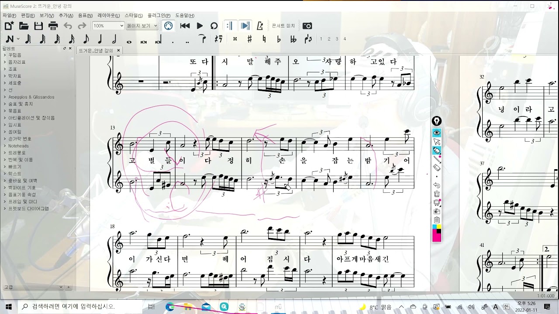
Task: Open the 보기 menu
Action: 47,15
